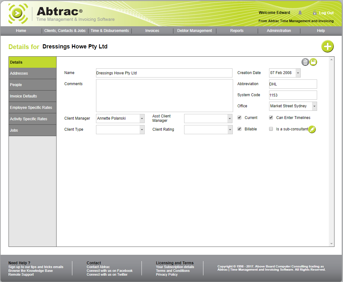Click inside the Comments text field
Screen dimensions: 343x282
click(164, 96)
